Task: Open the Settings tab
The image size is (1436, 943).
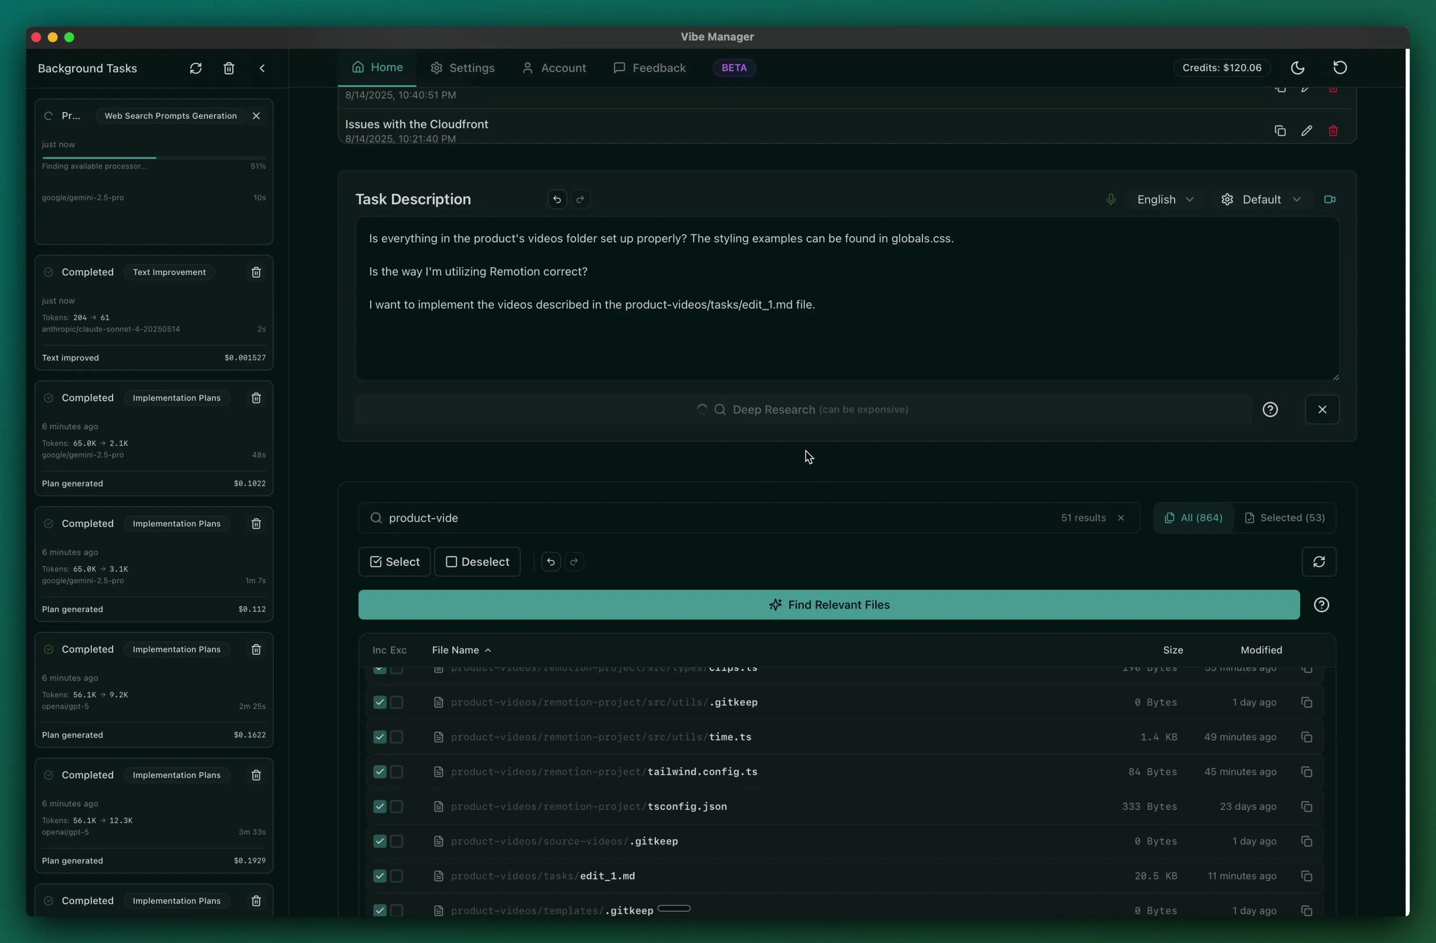Action: [462, 68]
